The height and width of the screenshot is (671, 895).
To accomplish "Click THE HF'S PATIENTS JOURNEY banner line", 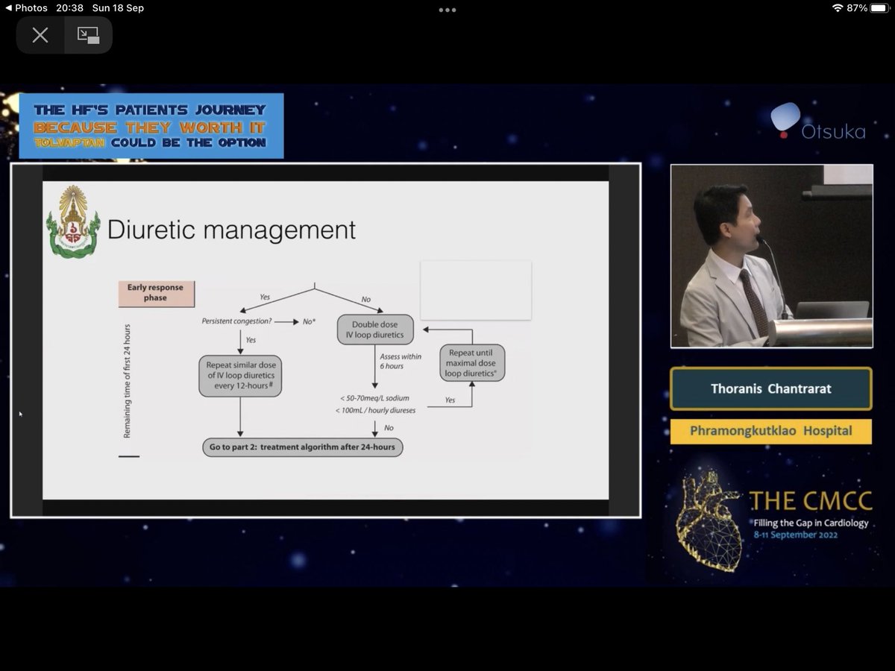I will [x=151, y=110].
